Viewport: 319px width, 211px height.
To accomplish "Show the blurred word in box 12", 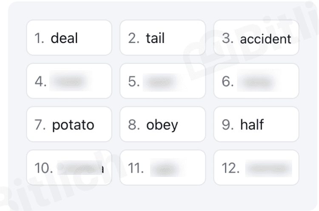I will [268, 168].
